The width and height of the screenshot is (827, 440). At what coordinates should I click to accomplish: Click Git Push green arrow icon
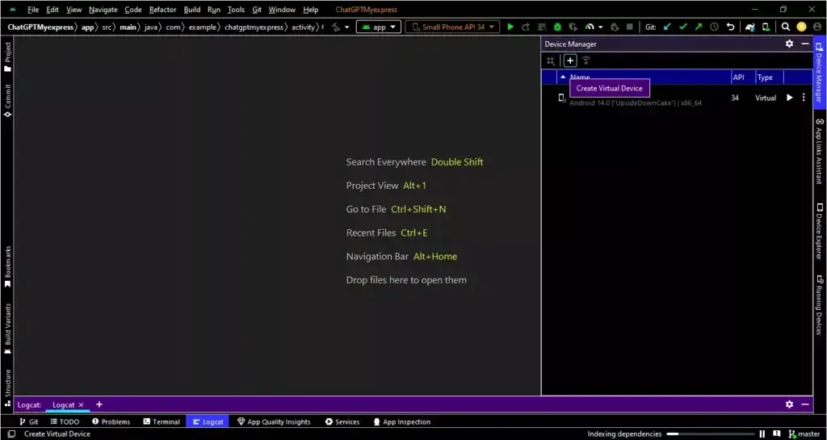(699, 27)
